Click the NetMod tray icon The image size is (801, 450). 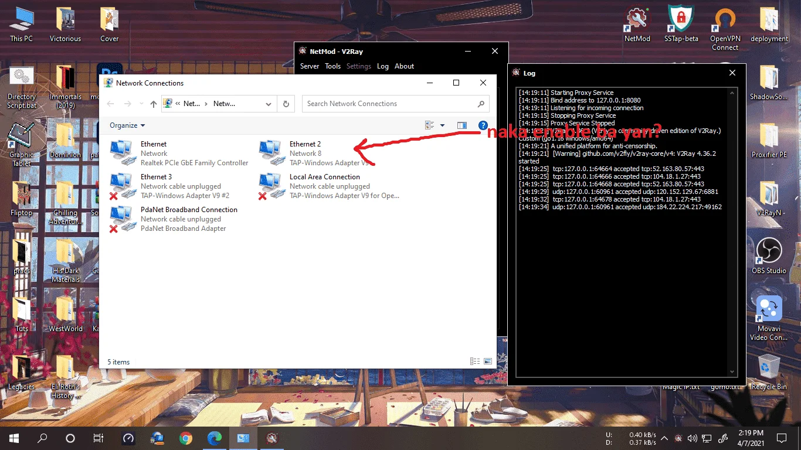click(678, 438)
